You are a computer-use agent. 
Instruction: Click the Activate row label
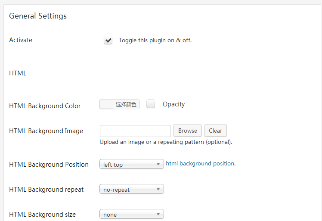coord(21,40)
